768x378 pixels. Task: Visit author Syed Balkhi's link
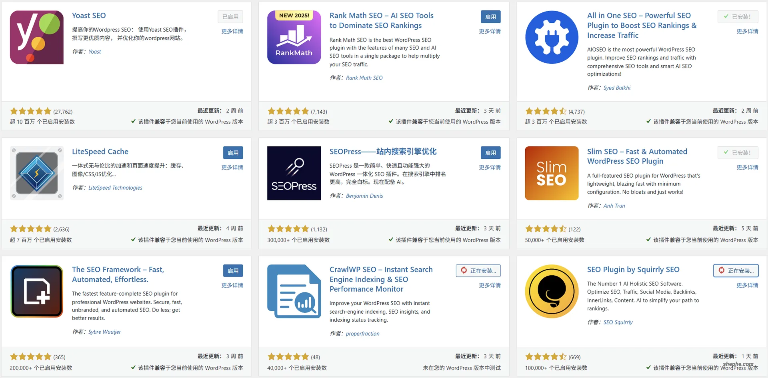(x=617, y=88)
